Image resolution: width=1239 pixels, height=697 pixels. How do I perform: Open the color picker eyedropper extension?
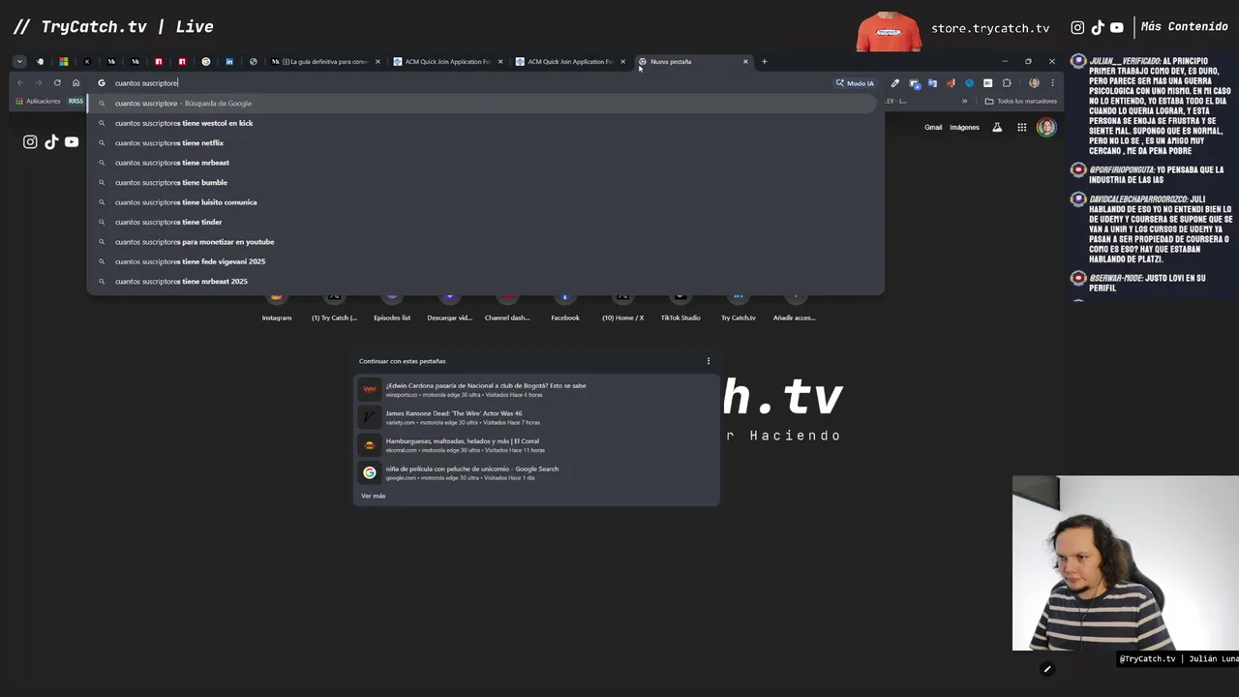895,83
